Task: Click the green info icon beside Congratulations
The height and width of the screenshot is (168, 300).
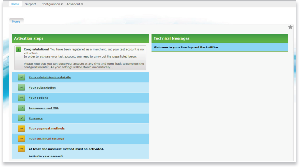Action: point(18,49)
